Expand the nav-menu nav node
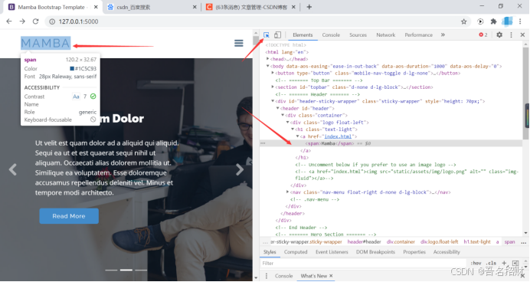This screenshot has height=282, width=530. (288, 192)
